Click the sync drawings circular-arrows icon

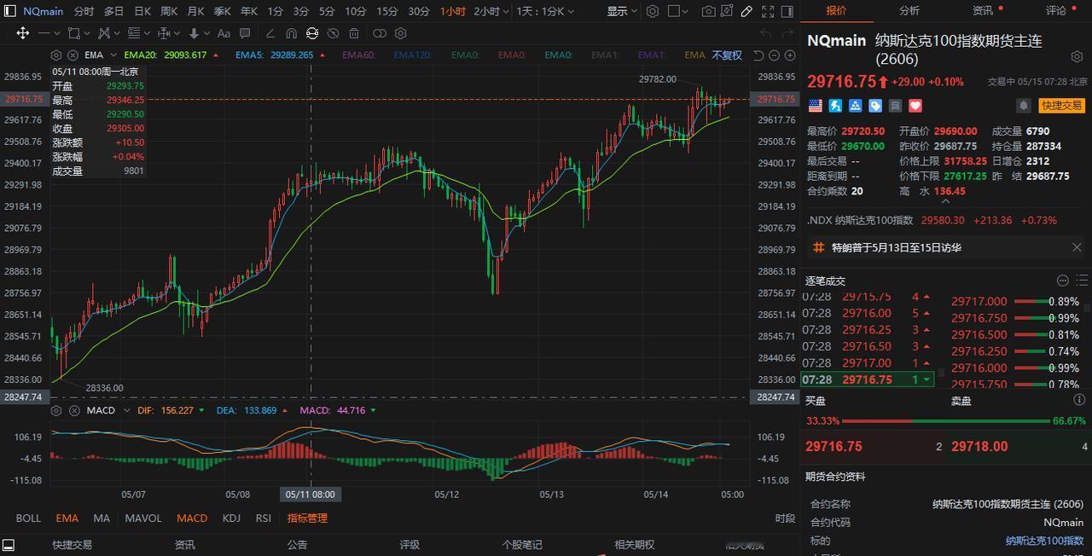pos(312,33)
